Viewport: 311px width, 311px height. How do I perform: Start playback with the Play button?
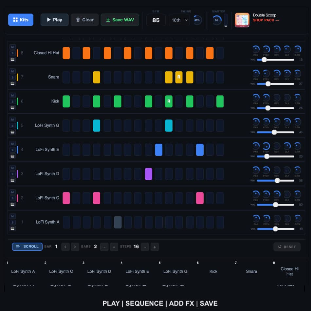(x=55, y=20)
